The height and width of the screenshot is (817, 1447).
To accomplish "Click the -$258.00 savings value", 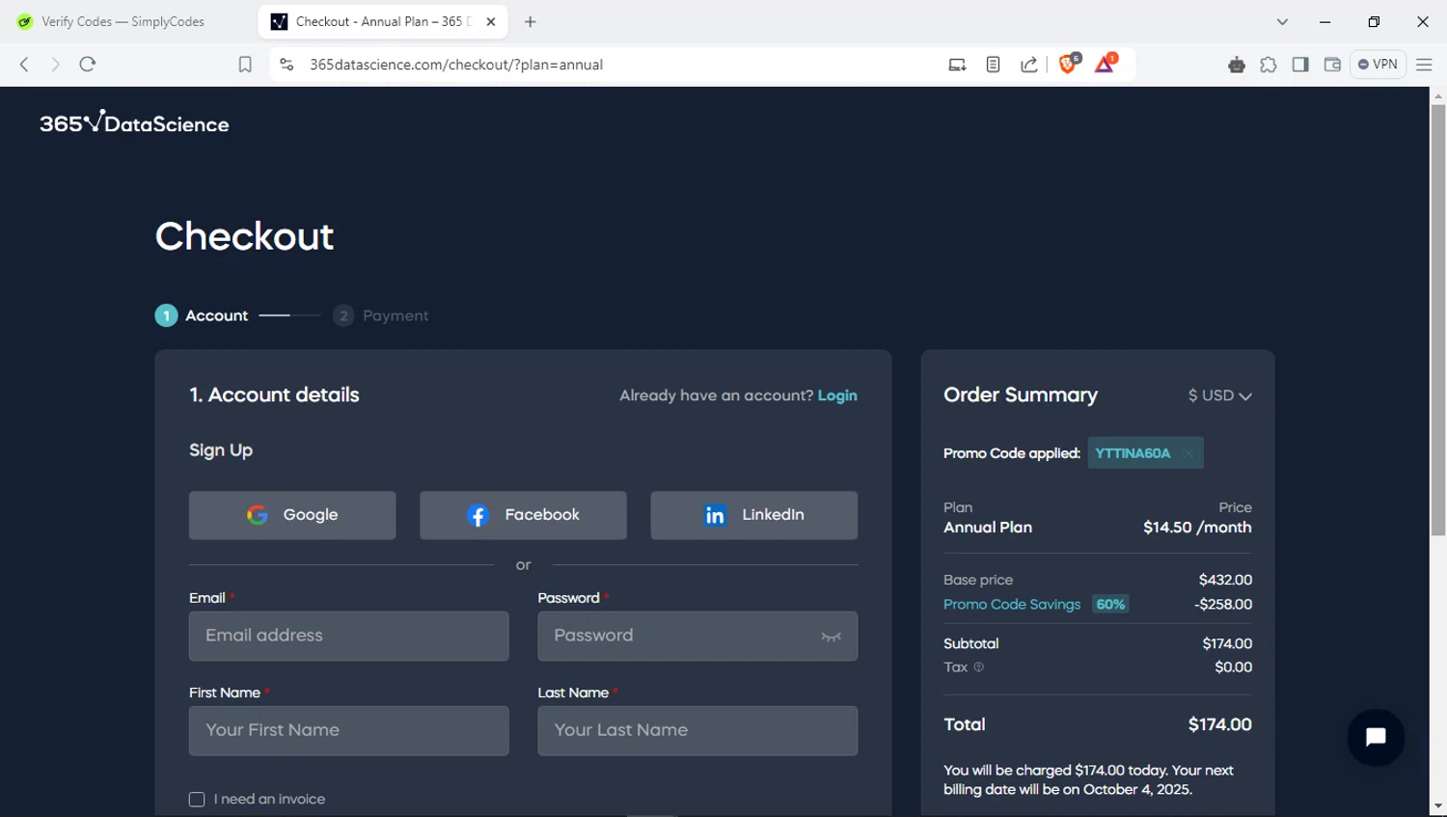I will (x=1223, y=605).
